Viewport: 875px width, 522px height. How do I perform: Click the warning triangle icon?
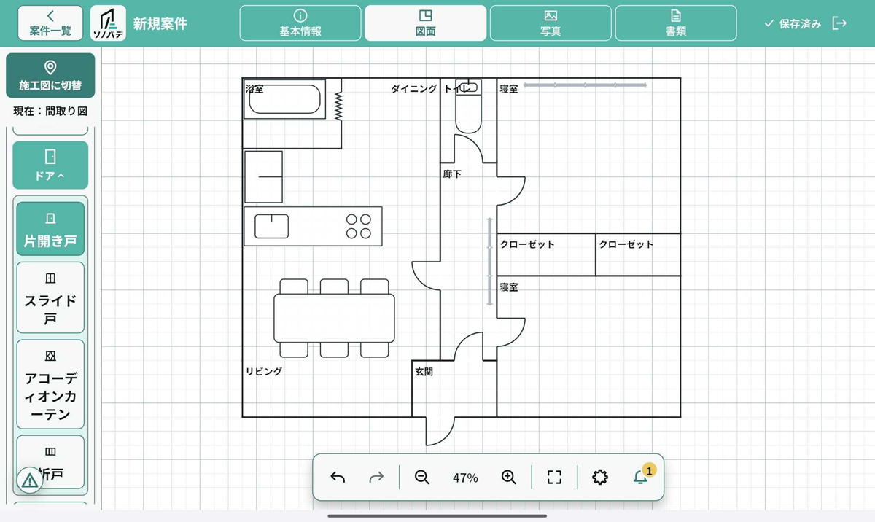(30, 480)
